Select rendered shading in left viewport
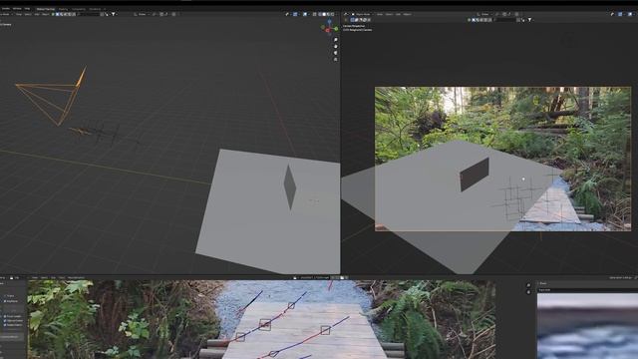 point(332,14)
